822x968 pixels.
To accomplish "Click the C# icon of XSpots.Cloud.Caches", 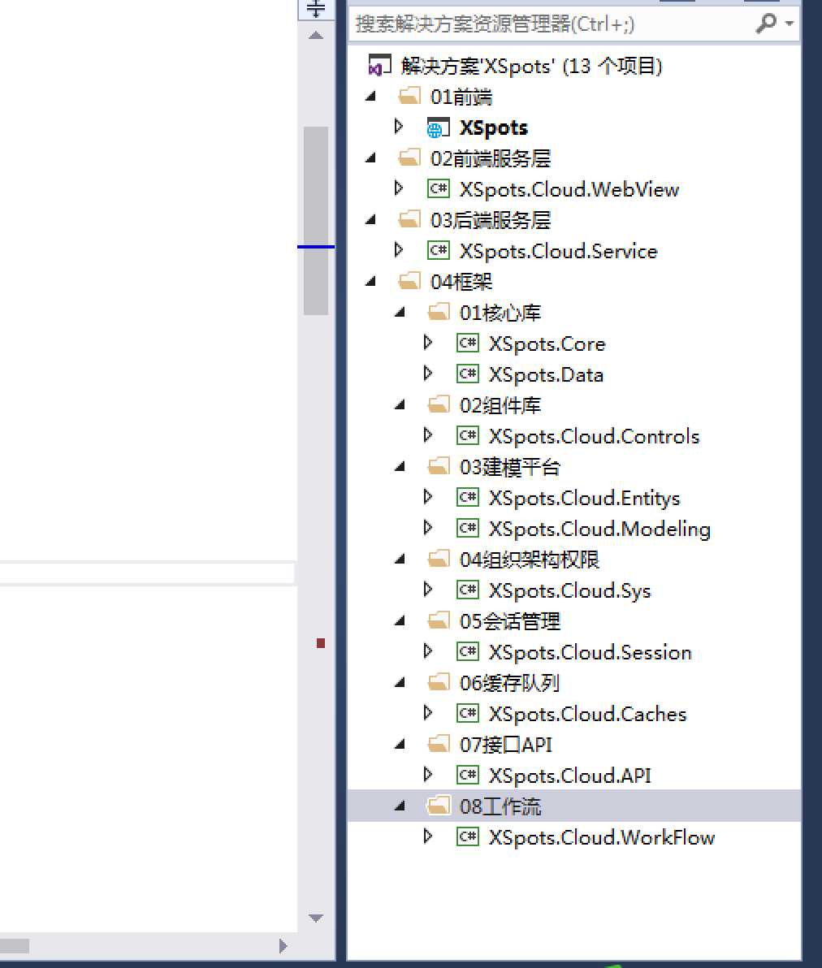I will (468, 714).
